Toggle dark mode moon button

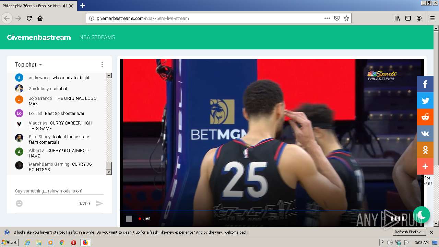(422, 215)
